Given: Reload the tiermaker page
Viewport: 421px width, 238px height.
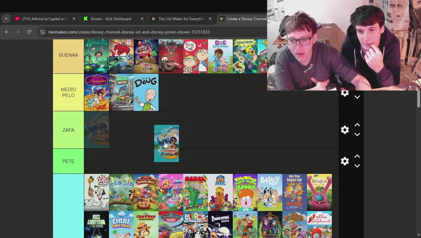Looking at the screenshot, I should (x=29, y=32).
